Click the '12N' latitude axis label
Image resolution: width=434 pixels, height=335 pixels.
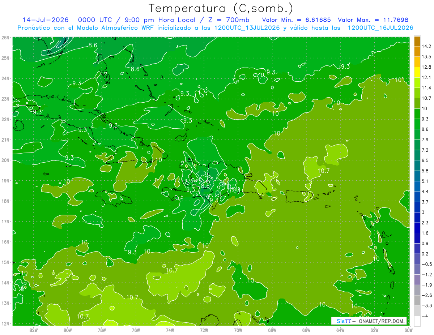(x=5, y=323)
